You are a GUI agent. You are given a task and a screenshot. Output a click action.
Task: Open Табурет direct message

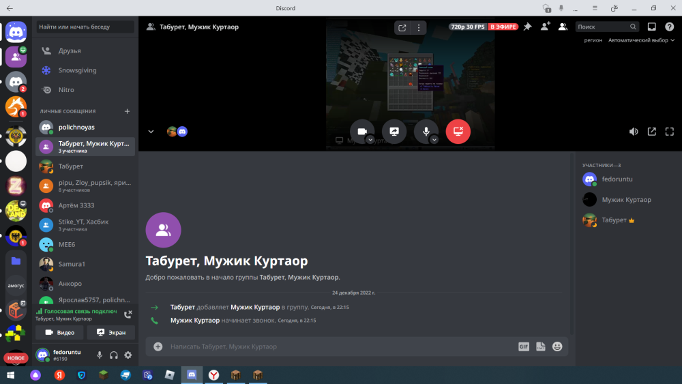(85, 166)
